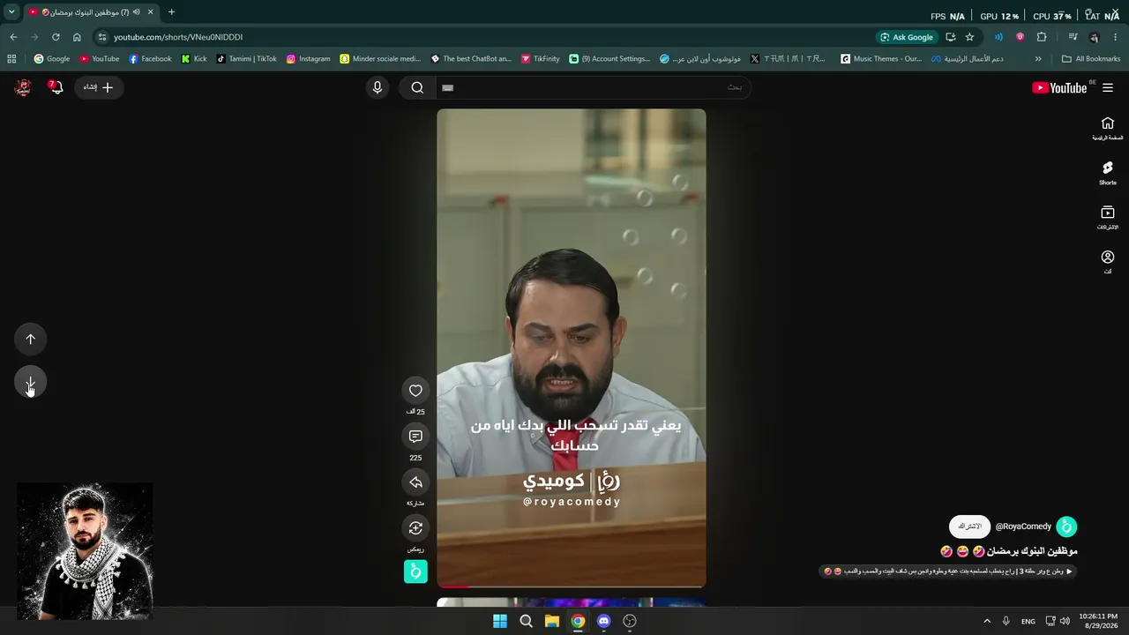Open Subscriptions in the YouTube side rail
The height and width of the screenshot is (635, 1129).
tap(1108, 218)
